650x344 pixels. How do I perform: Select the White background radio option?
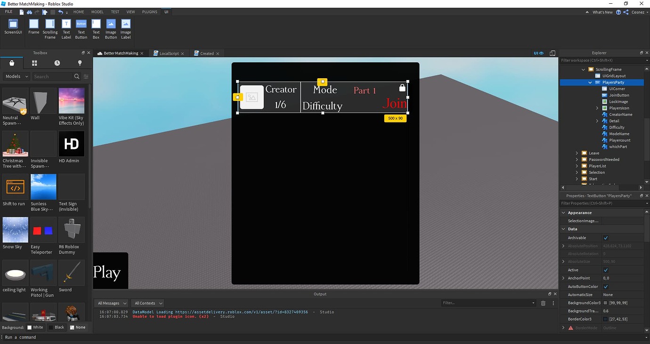pyautogui.click(x=35, y=328)
